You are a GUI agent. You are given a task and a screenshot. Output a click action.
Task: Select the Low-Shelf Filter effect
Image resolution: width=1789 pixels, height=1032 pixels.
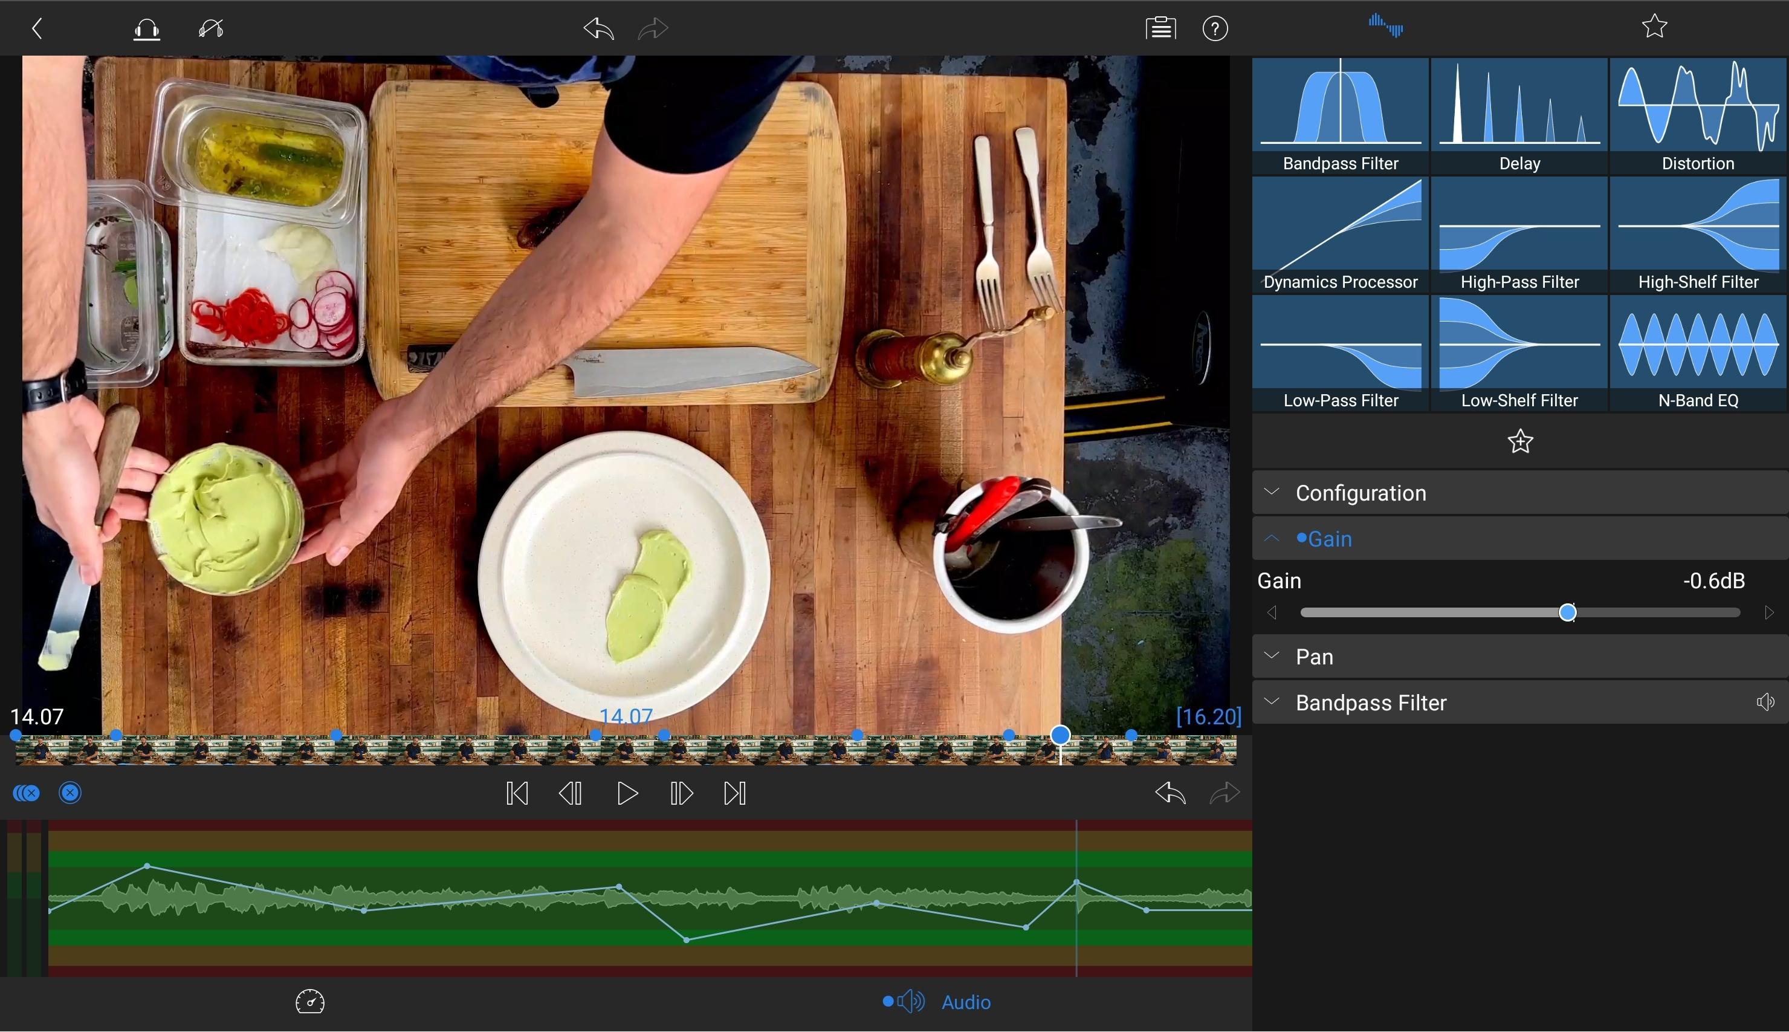[x=1519, y=353]
